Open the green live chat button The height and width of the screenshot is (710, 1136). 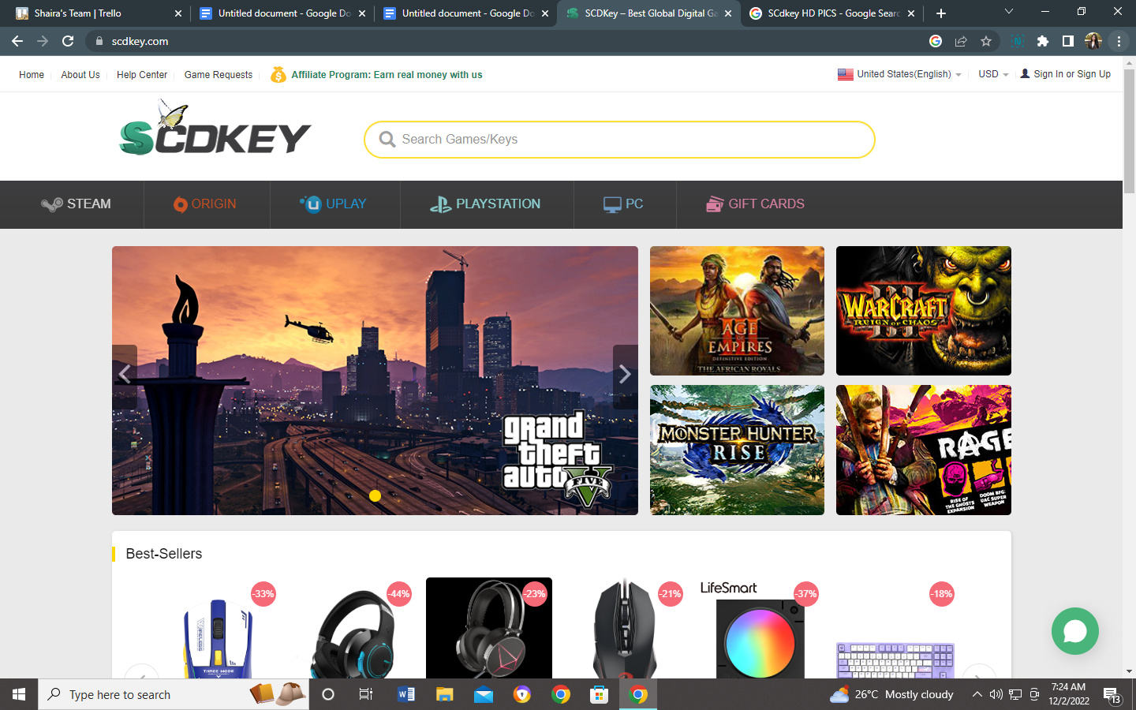pos(1075,631)
